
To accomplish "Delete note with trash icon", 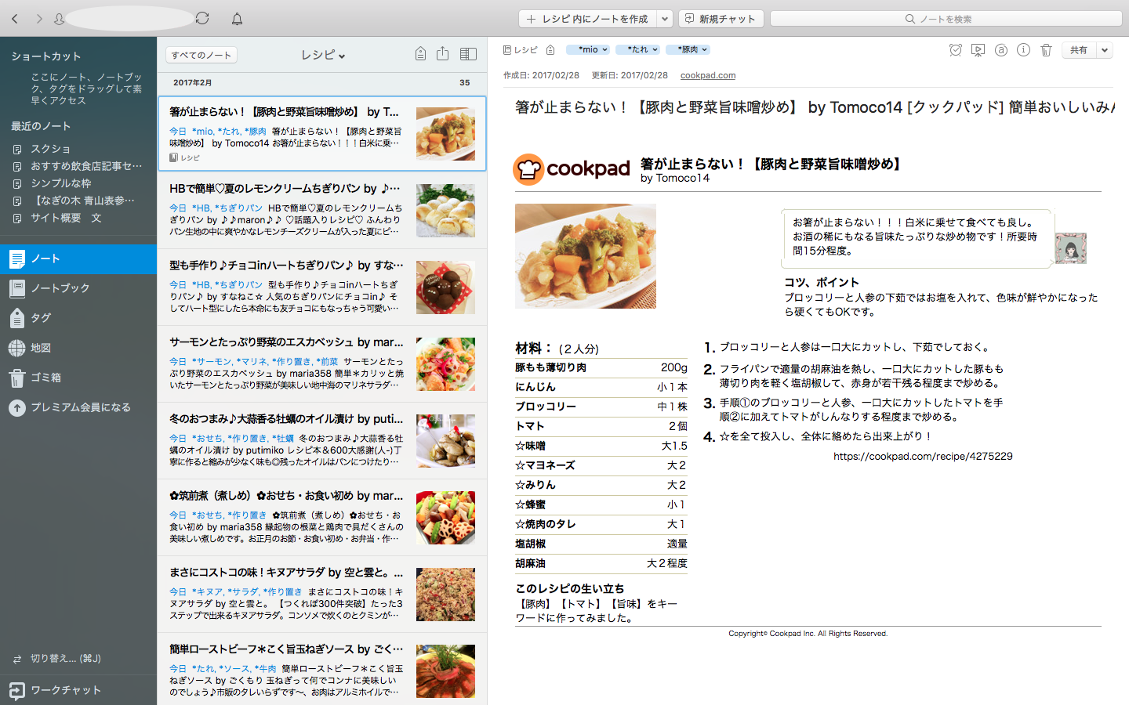I will pos(1046,50).
